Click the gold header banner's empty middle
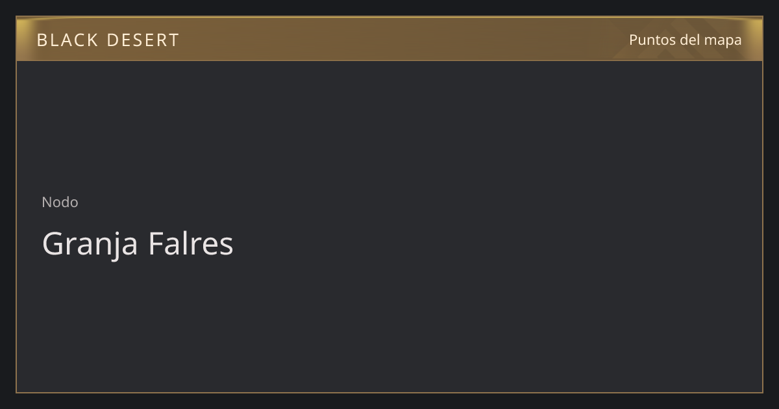This screenshot has height=409, width=779. (389, 39)
